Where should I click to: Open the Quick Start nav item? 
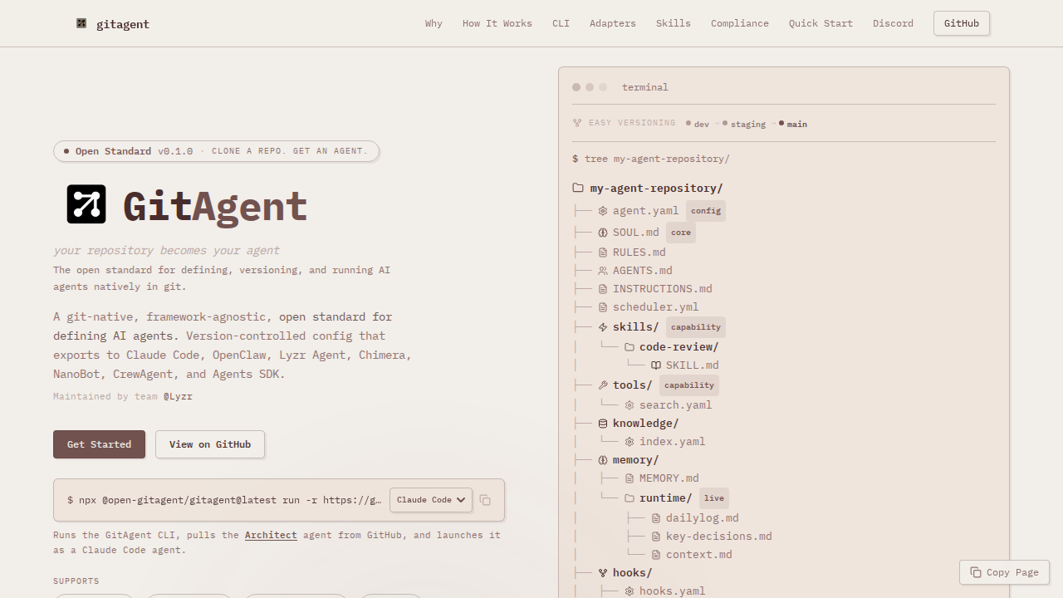click(821, 23)
